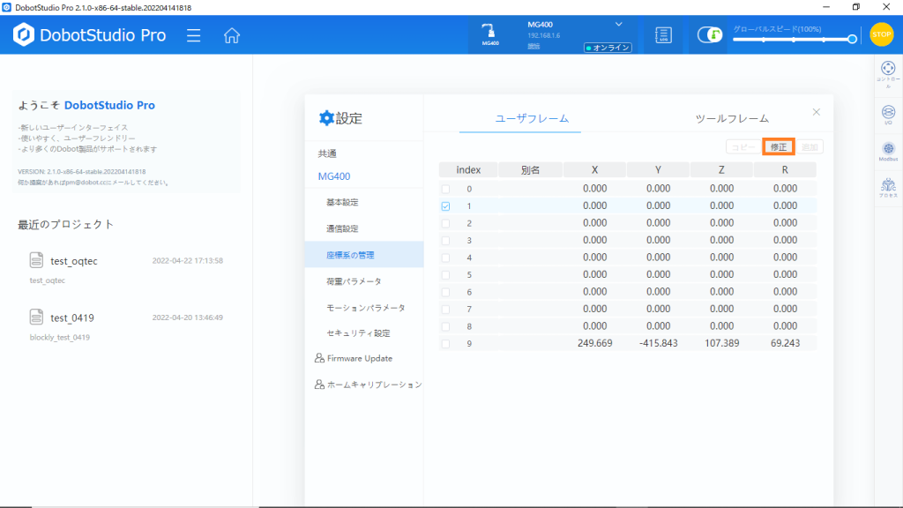Toggle the robot enable switch
Viewport: 903px width, 508px height.
[709, 35]
